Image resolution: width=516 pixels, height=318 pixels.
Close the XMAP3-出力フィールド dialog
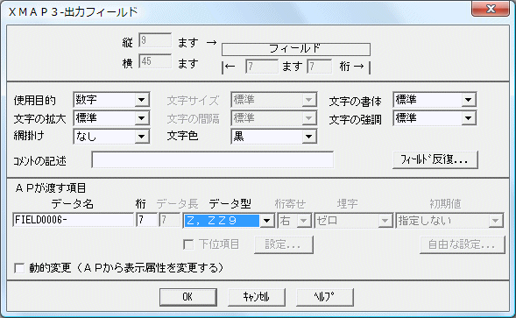[x=491, y=9]
